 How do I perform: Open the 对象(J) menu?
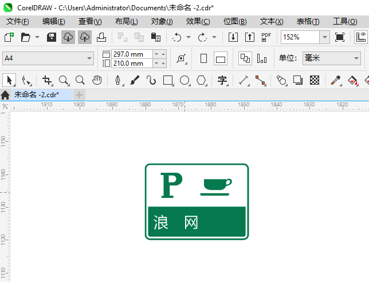click(162, 22)
